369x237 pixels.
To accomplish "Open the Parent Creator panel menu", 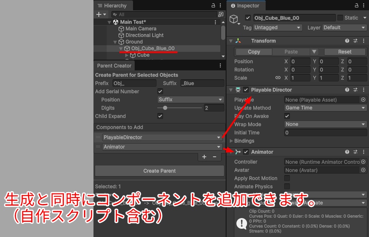I will (x=220, y=65).
